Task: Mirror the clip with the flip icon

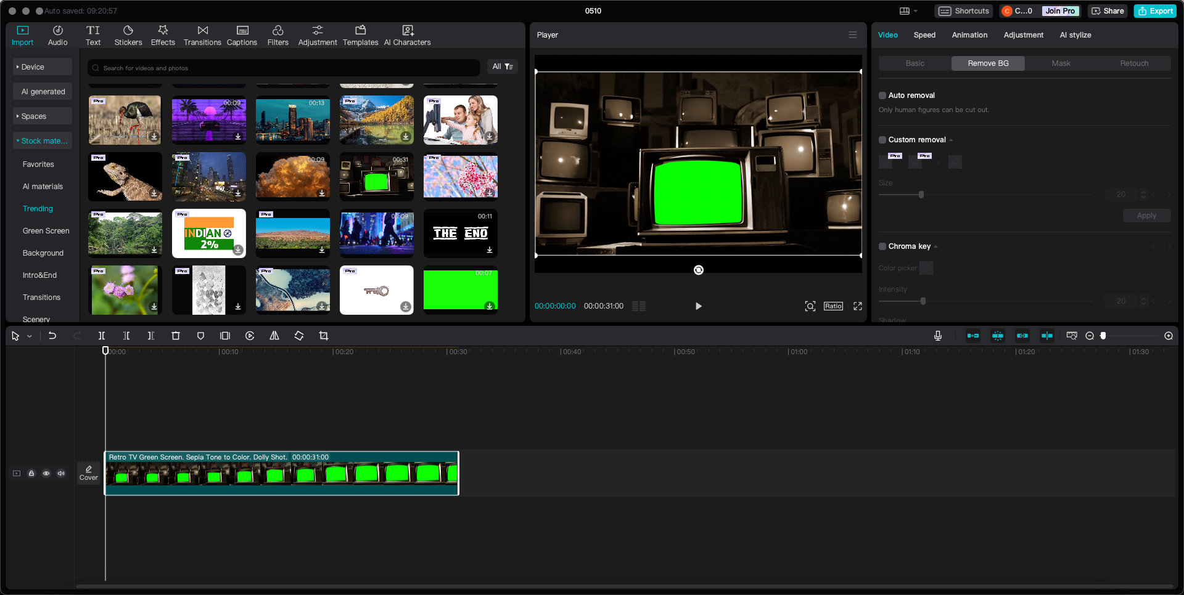Action: (274, 336)
